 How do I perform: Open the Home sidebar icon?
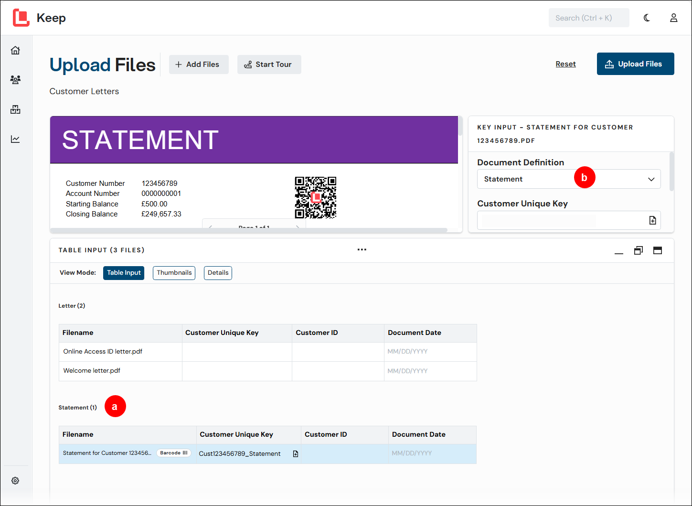(x=15, y=50)
